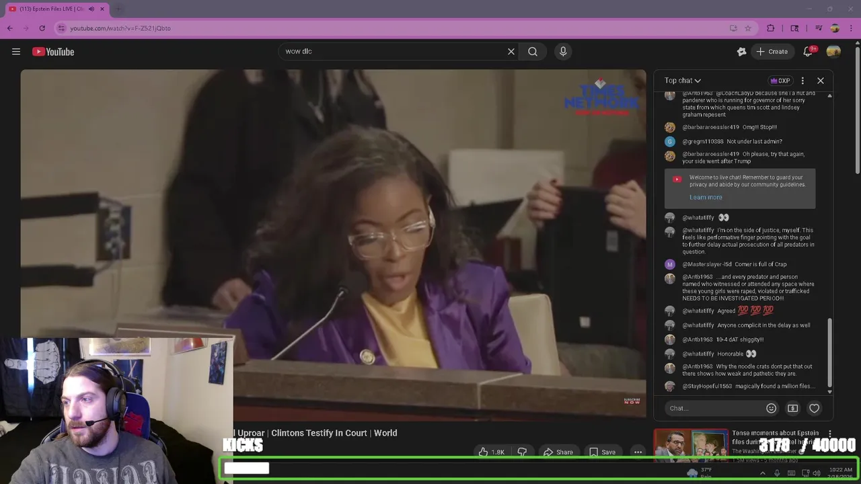Open the Tense moments about Epstein thumbnail
Image resolution: width=861 pixels, height=484 pixels.
click(x=691, y=446)
